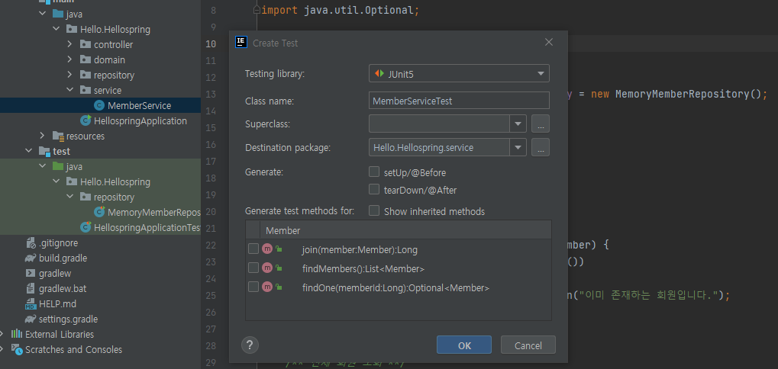Click the .gitignore file icon

coord(31,242)
